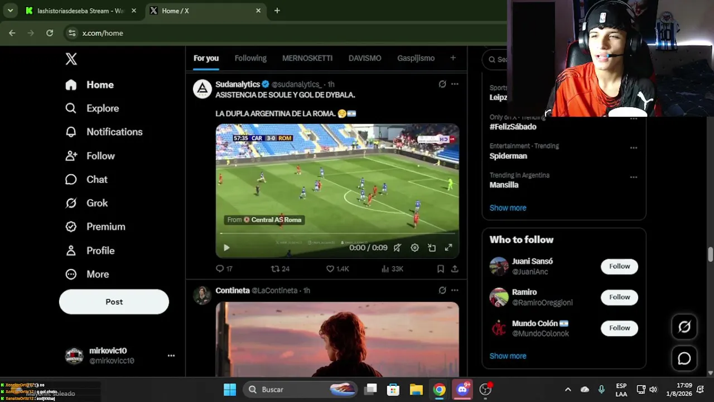Viewport: 714px width, 402px height.
Task: Open a new Chrome tab
Action: tap(277, 11)
